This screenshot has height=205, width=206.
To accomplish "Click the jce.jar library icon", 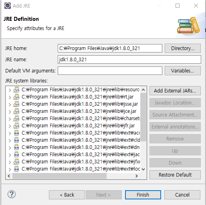I will tap(16, 111).
